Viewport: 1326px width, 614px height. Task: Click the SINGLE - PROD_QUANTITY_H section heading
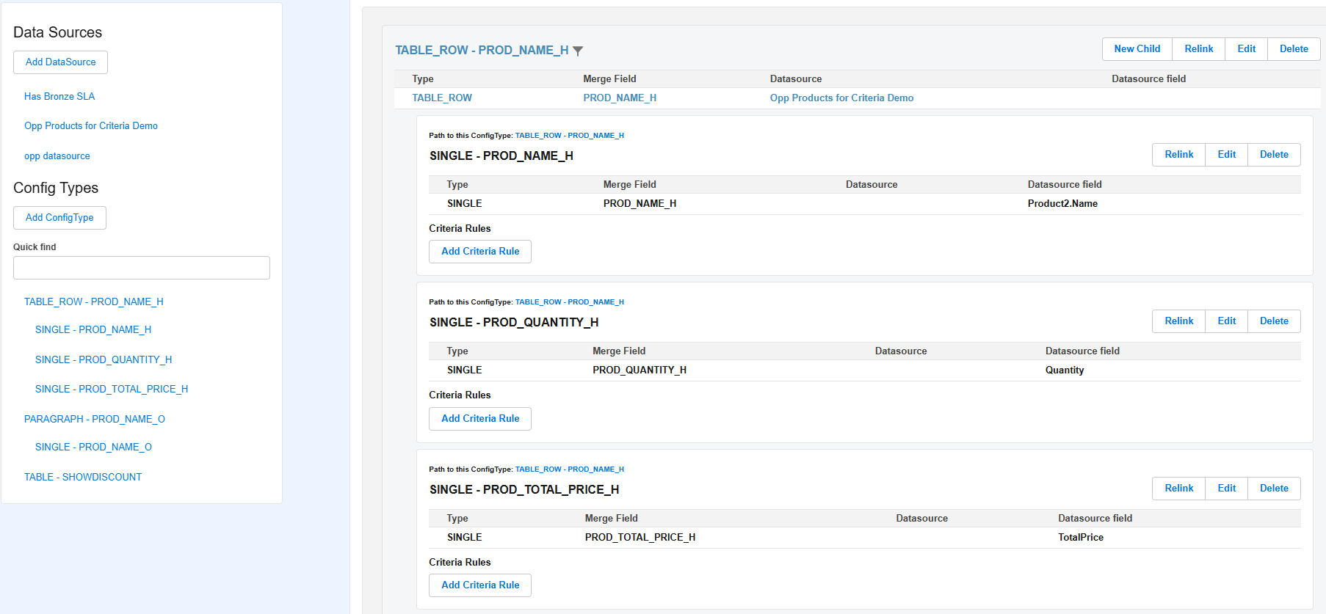pyautogui.click(x=514, y=322)
